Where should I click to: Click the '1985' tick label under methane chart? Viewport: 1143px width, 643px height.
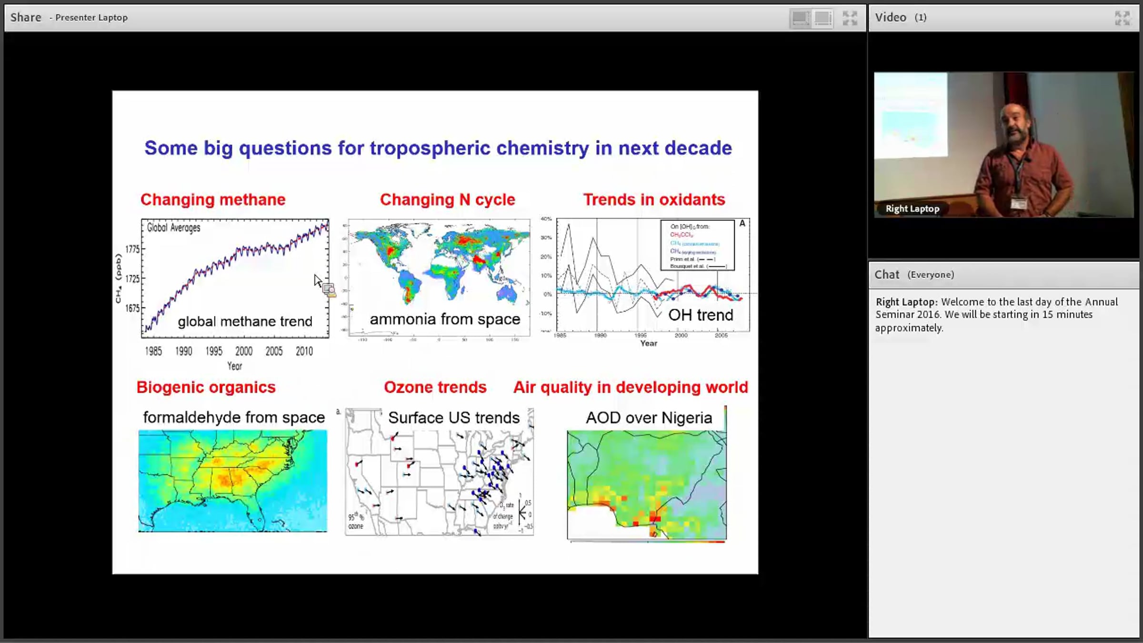point(153,352)
